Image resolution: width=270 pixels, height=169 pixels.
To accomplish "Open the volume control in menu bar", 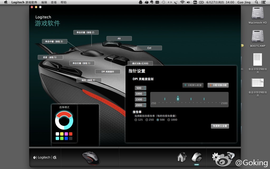I will [188, 2].
